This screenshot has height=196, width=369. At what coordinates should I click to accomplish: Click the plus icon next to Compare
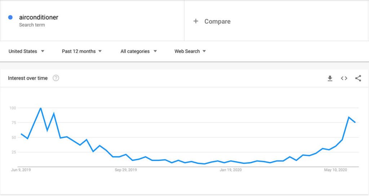[196, 21]
